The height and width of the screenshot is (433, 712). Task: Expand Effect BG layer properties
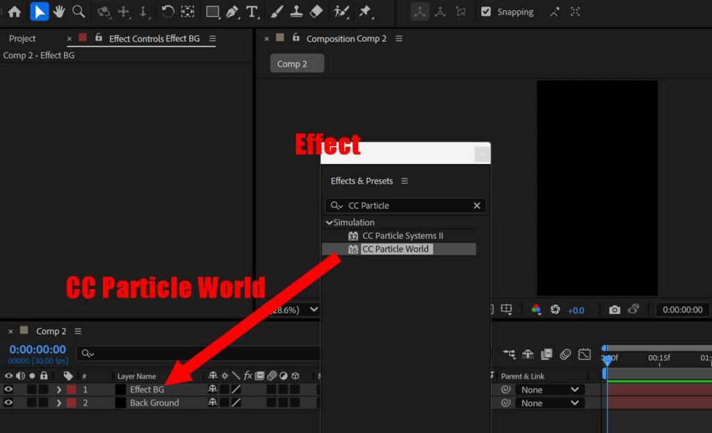coord(58,389)
